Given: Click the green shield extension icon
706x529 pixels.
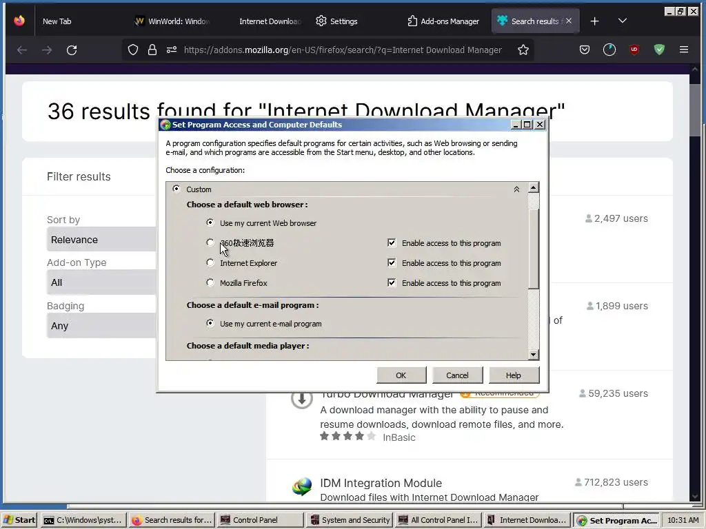Looking at the screenshot, I should [x=659, y=50].
